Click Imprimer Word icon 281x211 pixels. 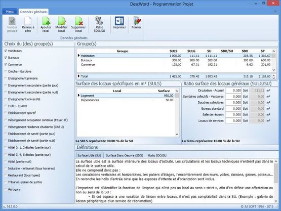pos(119,23)
